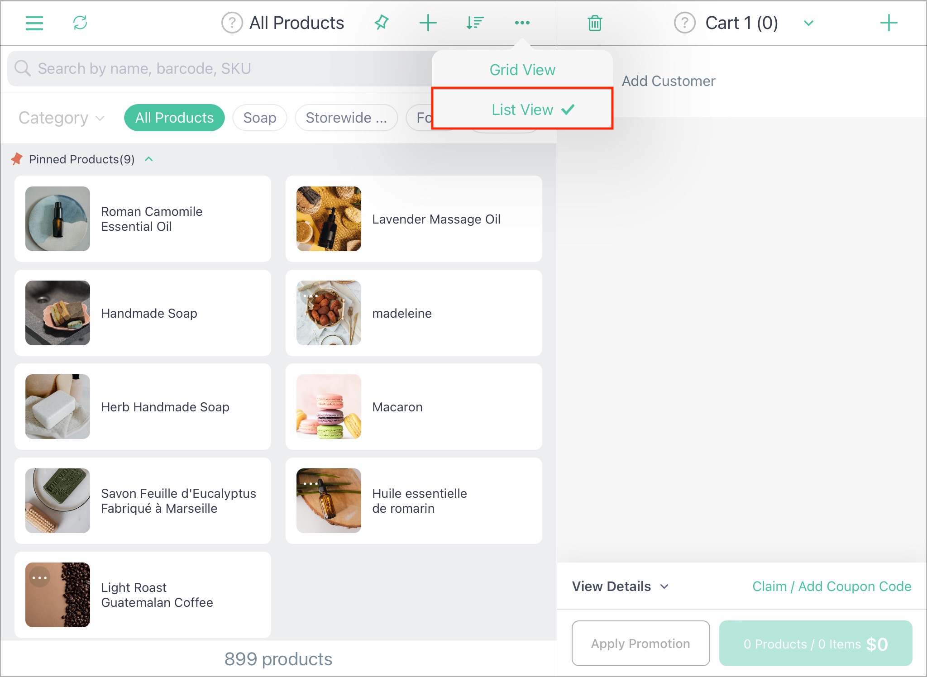The width and height of the screenshot is (927, 677).
Task: Add a new product with plus icon
Action: pyautogui.click(x=428, y=23)
